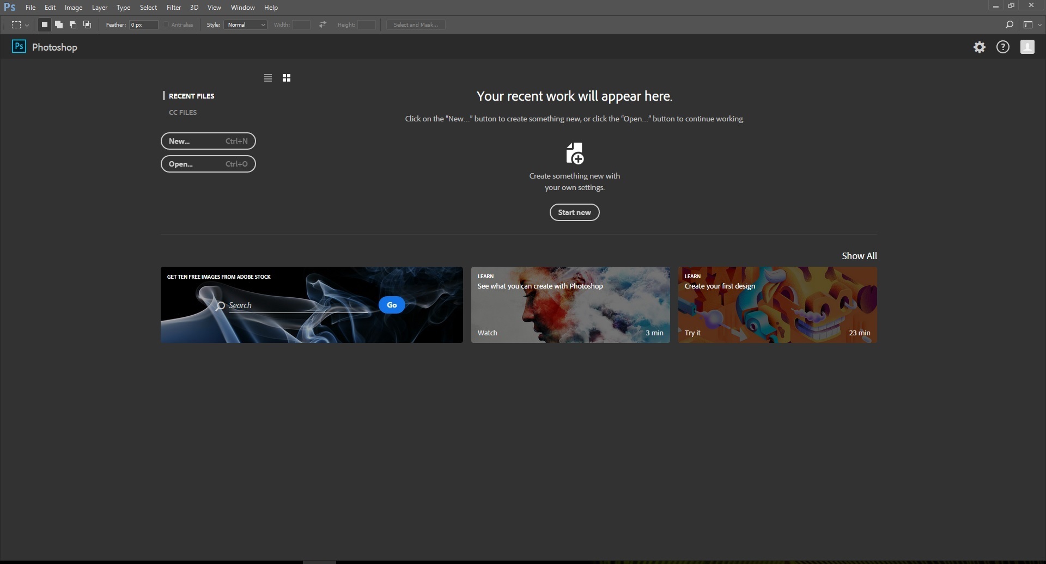Click the Feather value field
The image size is (1046, 564).
pyautogui.click(x=143, y=24)
